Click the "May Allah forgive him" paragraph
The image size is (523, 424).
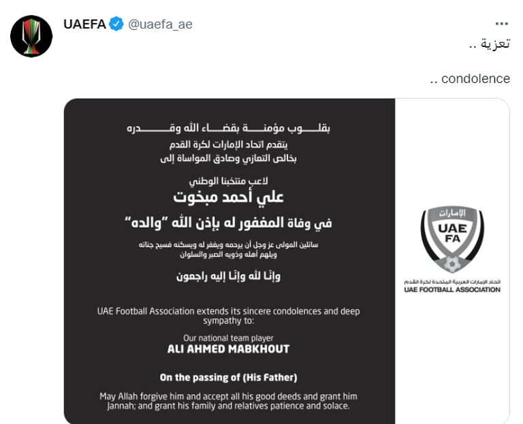click(x=228, y=401)
